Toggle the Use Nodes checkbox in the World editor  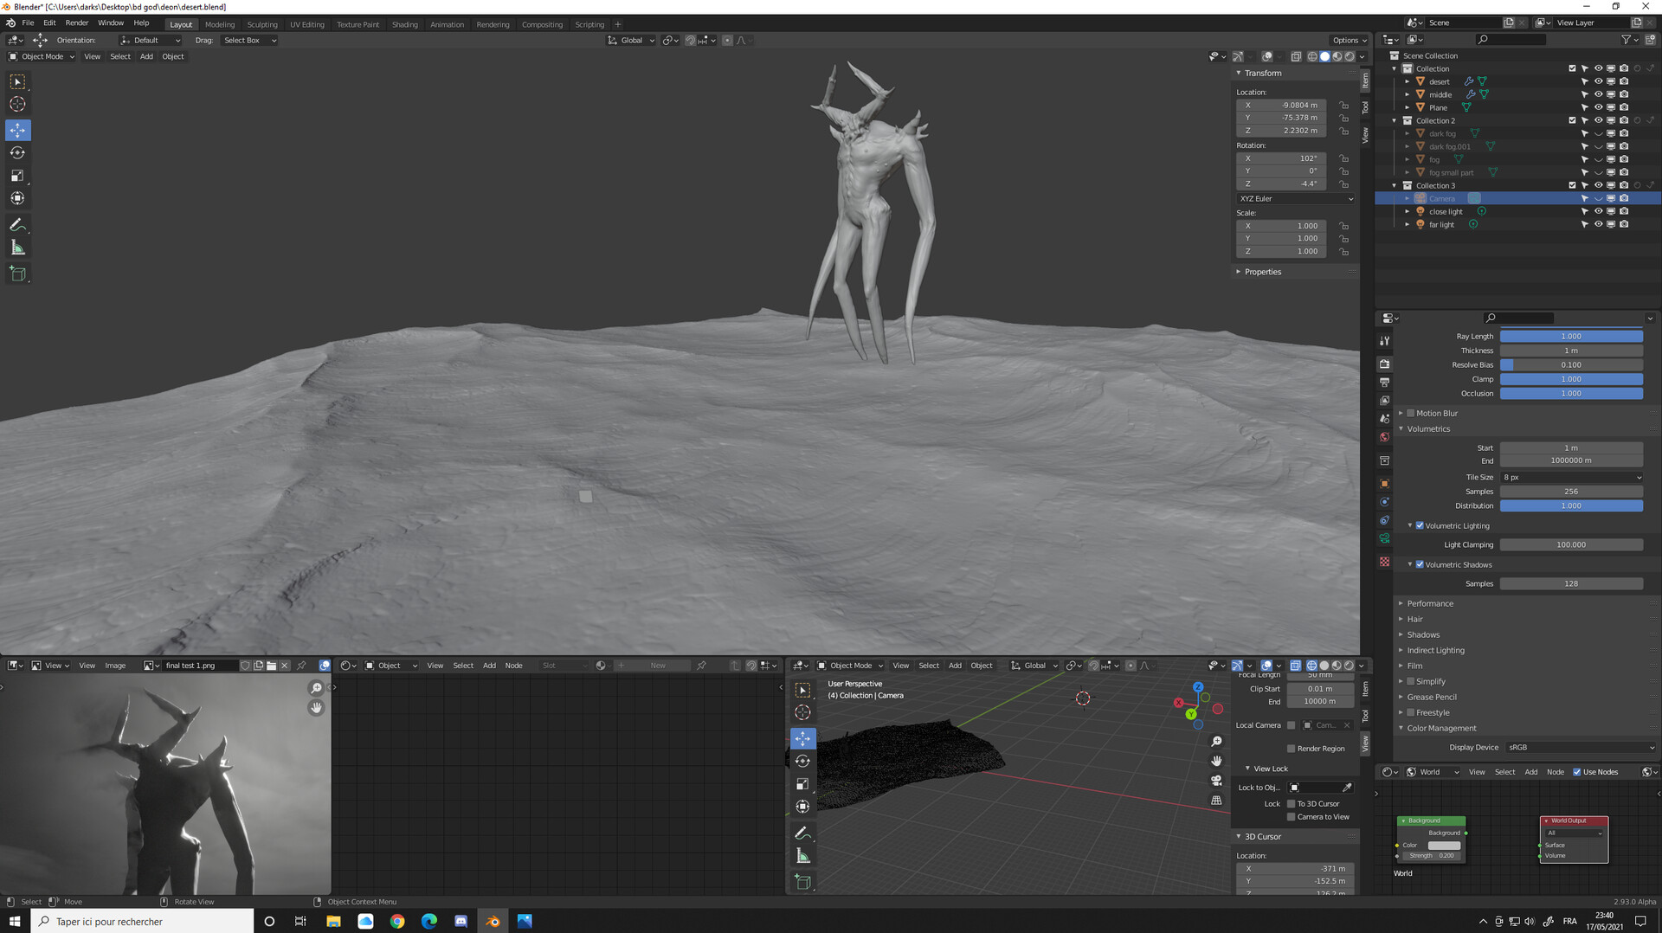[1576, 772]
